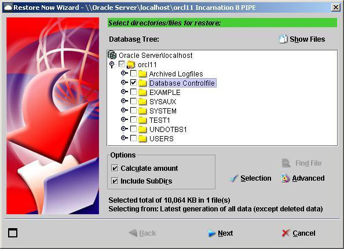Screen dimensions: 344x249
Task: Expand the UNDOTBS1 tree node
Action: tap(124, 129)
